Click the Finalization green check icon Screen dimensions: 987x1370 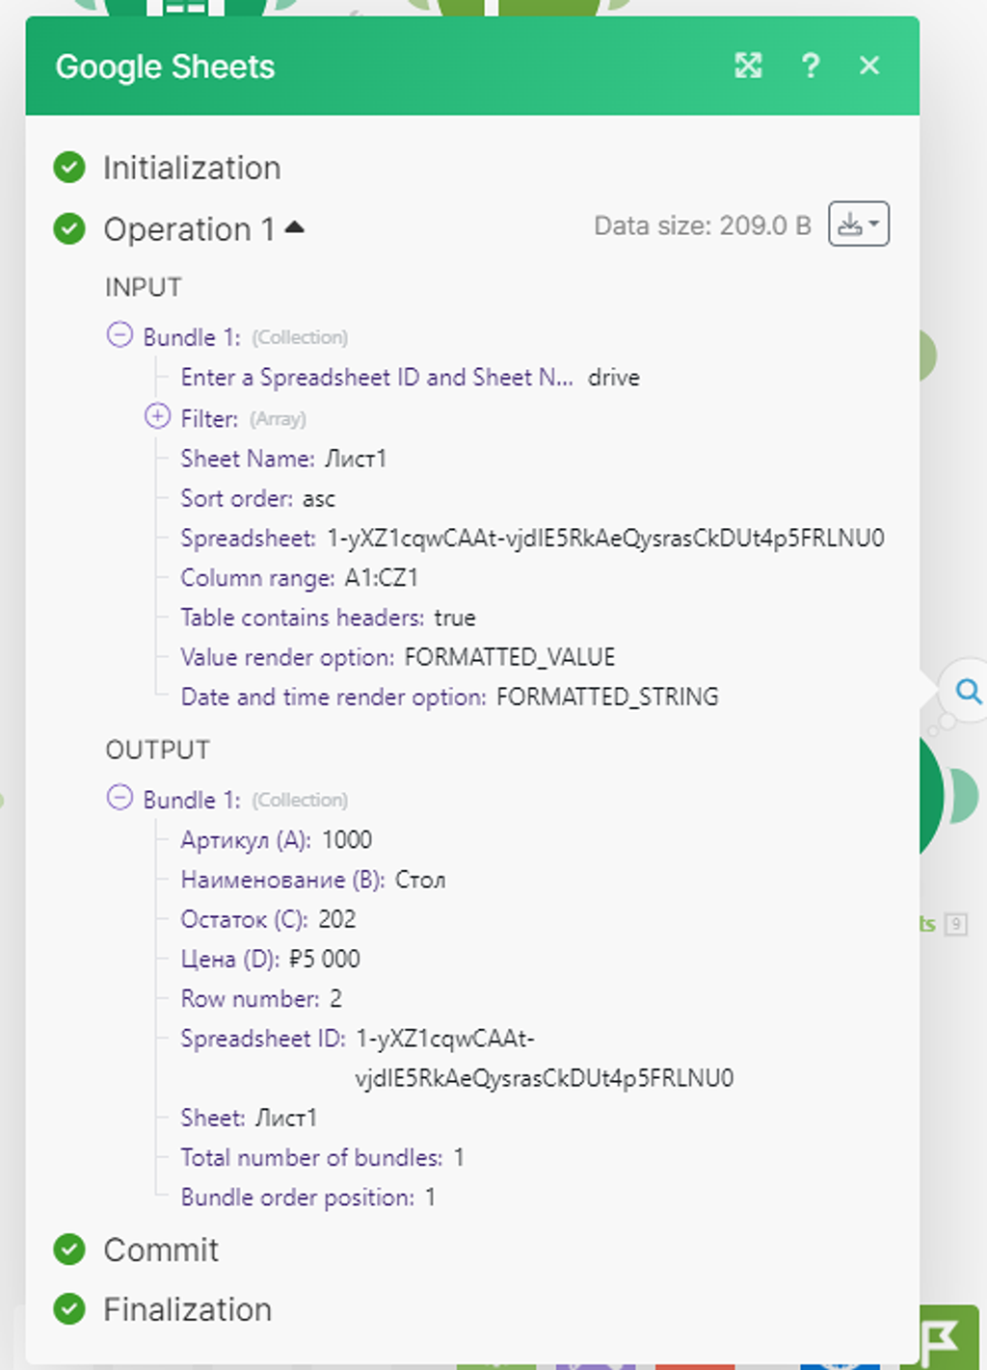point(69,1309)
